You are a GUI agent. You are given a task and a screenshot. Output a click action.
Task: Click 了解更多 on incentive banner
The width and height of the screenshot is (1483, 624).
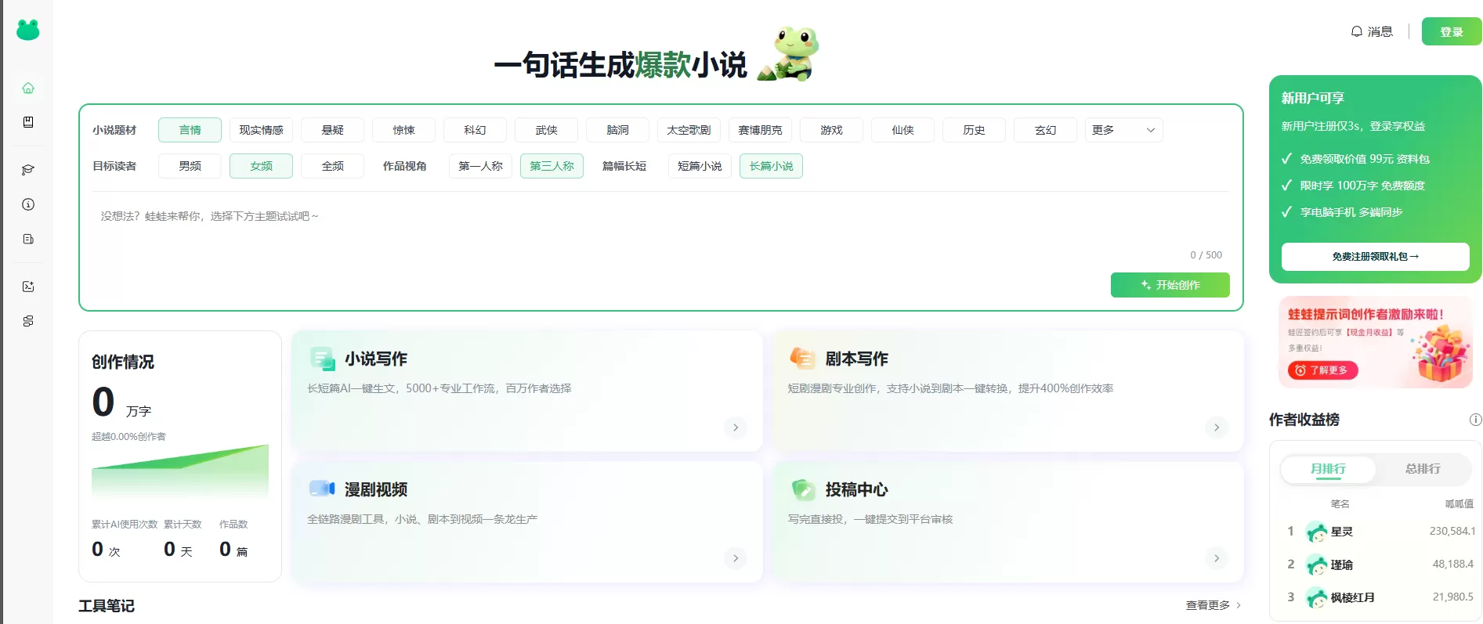(1322, 370)
